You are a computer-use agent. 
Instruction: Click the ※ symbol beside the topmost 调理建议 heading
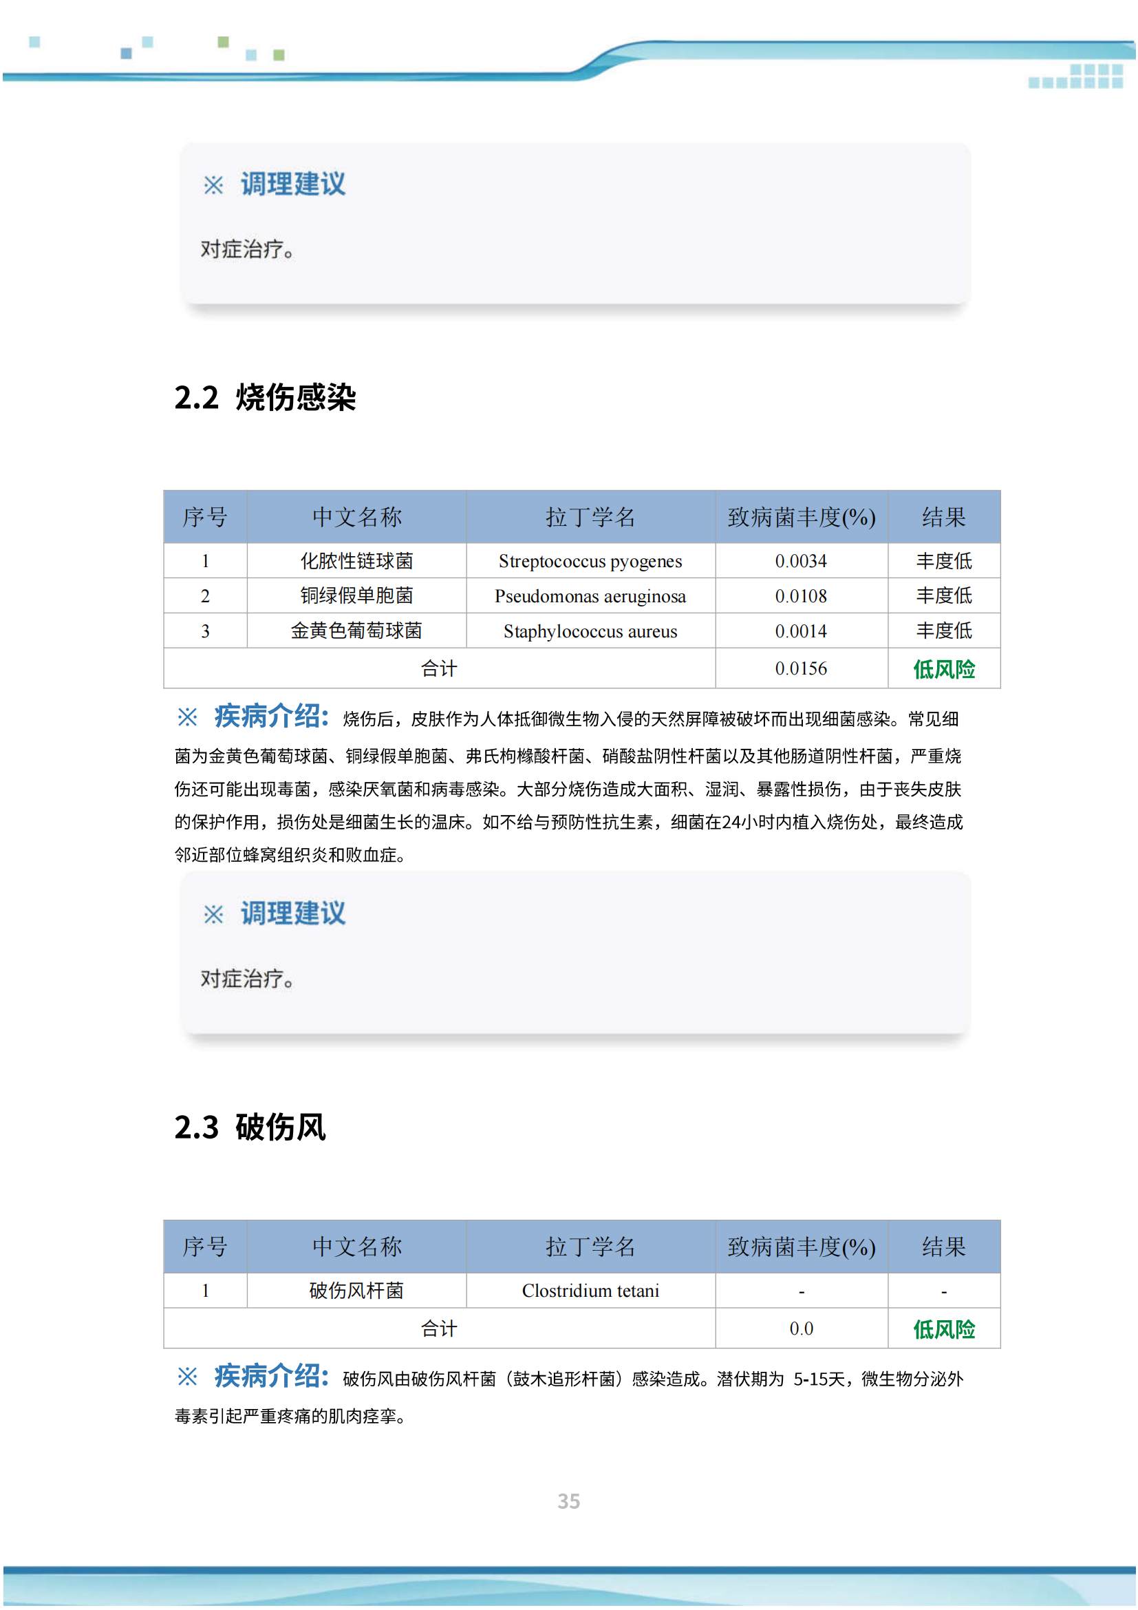pyautogui.click(x=213, y=185)
